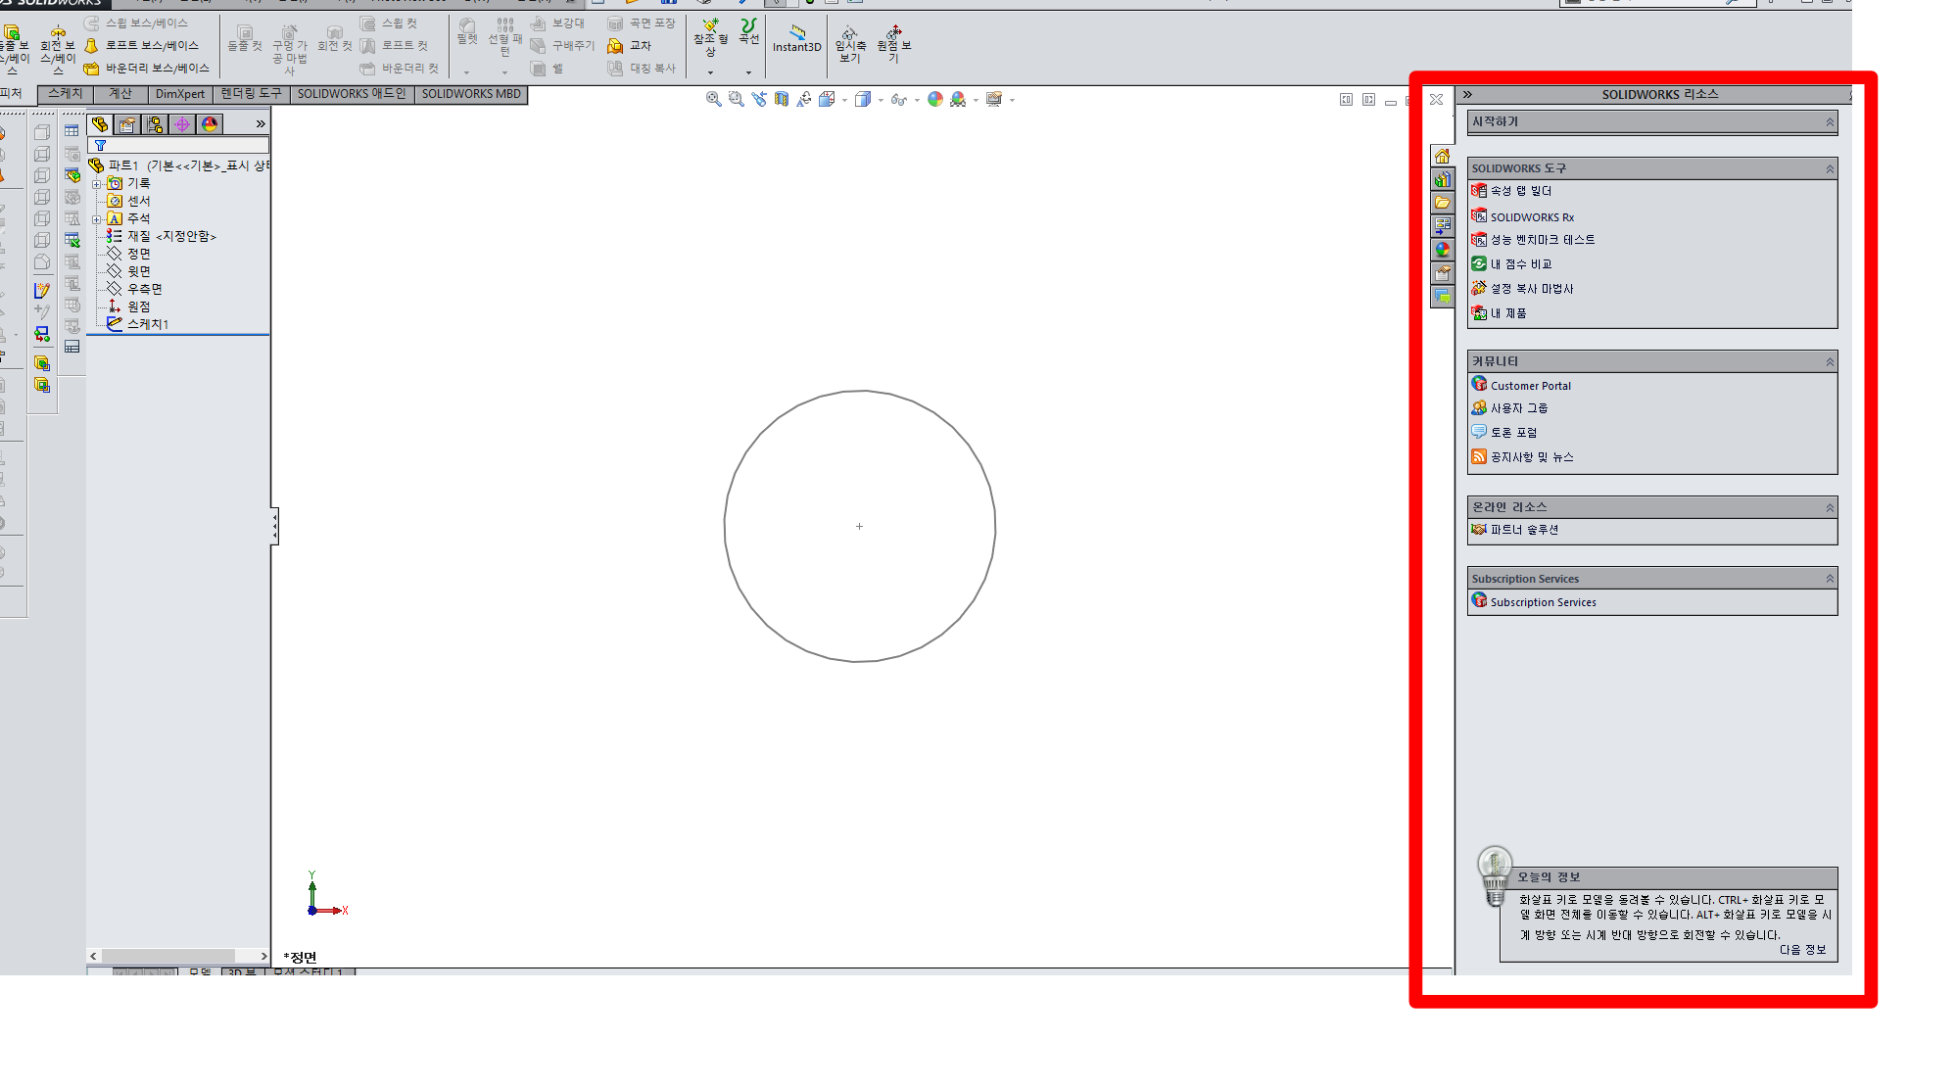
Task: Click the Section View icon
Action: click(781, 99)
